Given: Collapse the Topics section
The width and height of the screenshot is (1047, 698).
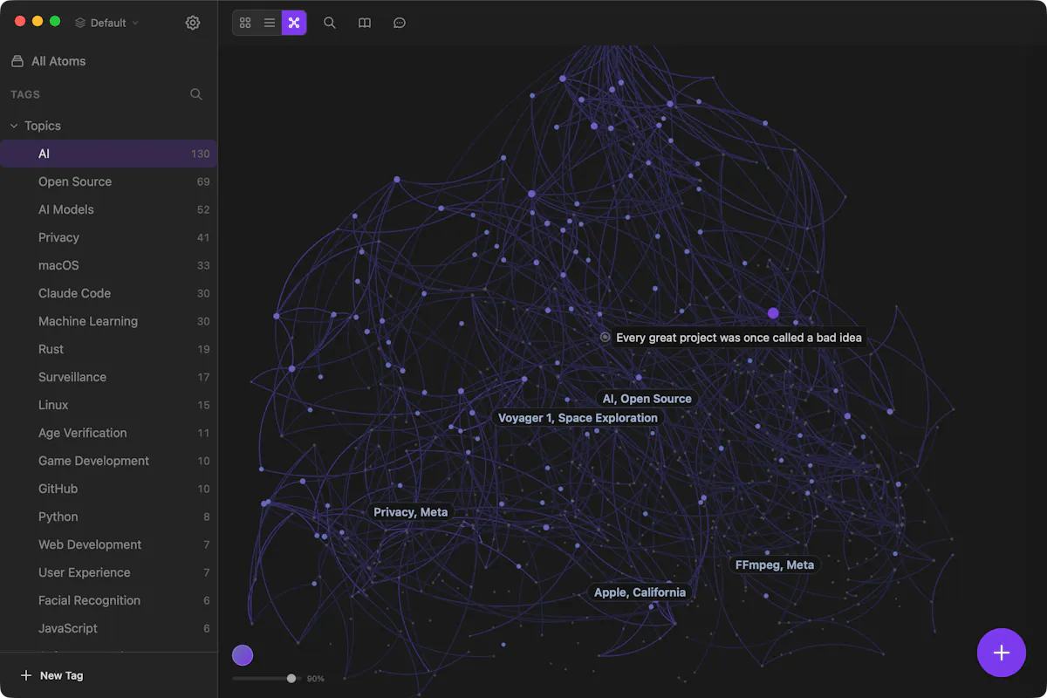Looking at the screenshot, I should click(x=14, y=126).
